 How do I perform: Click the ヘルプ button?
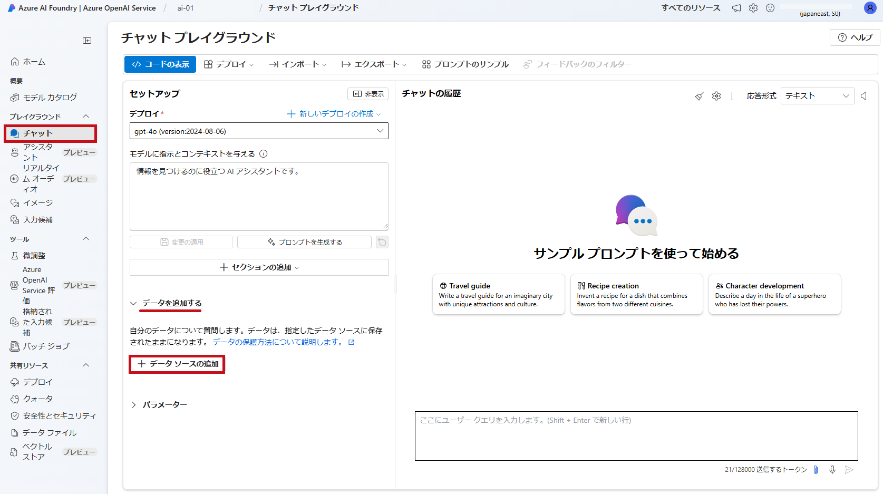(x=855, y=37)
